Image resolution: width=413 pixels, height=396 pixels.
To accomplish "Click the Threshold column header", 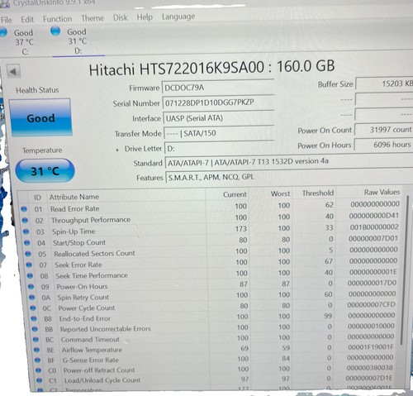I will (318, 193).
